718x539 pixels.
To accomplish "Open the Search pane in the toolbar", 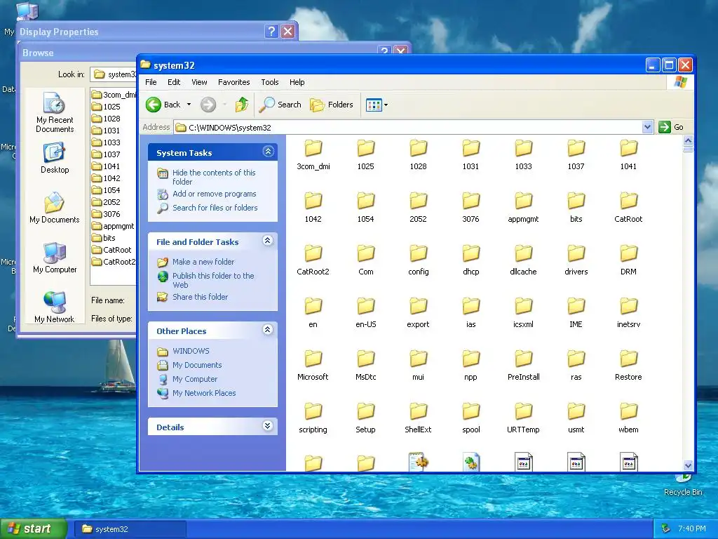I will (x=280, y=105).
